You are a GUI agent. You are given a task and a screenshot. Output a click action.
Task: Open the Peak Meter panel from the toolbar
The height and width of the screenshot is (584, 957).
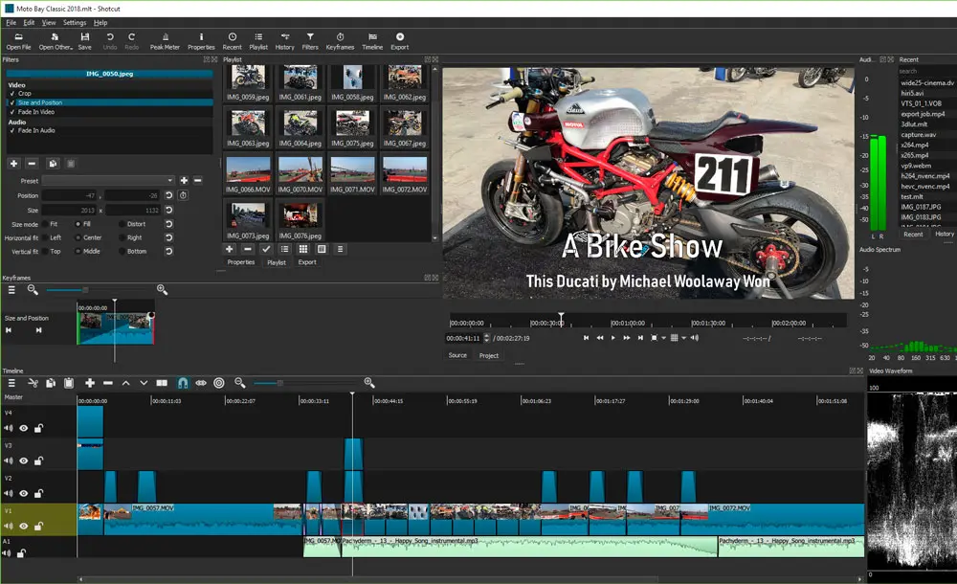[x=164, y=40]
